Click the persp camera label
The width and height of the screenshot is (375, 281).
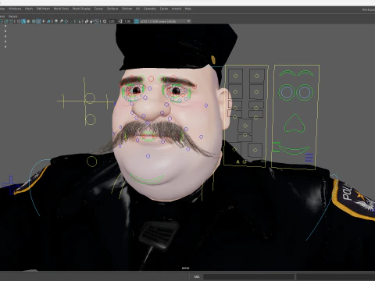pos(185,268)
